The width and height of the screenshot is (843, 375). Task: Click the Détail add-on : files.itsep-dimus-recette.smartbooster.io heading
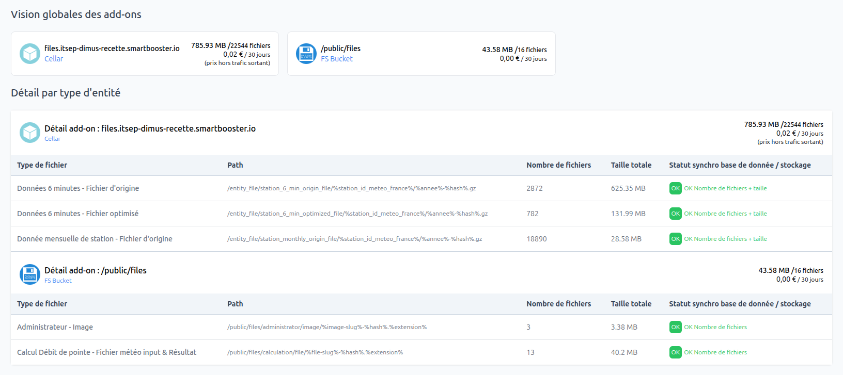click(150, 128)
